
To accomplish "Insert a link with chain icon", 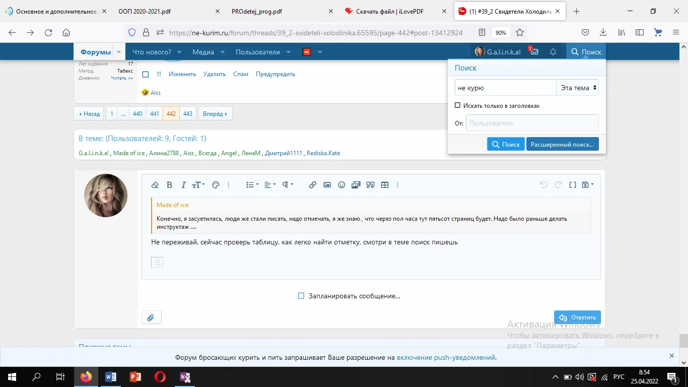I will (312, 185).
